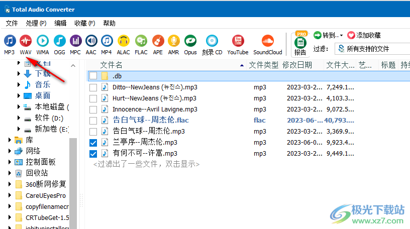Open the 帮助 menu
The width and height of the screenshot is (410, 229).
pos(110,23)
